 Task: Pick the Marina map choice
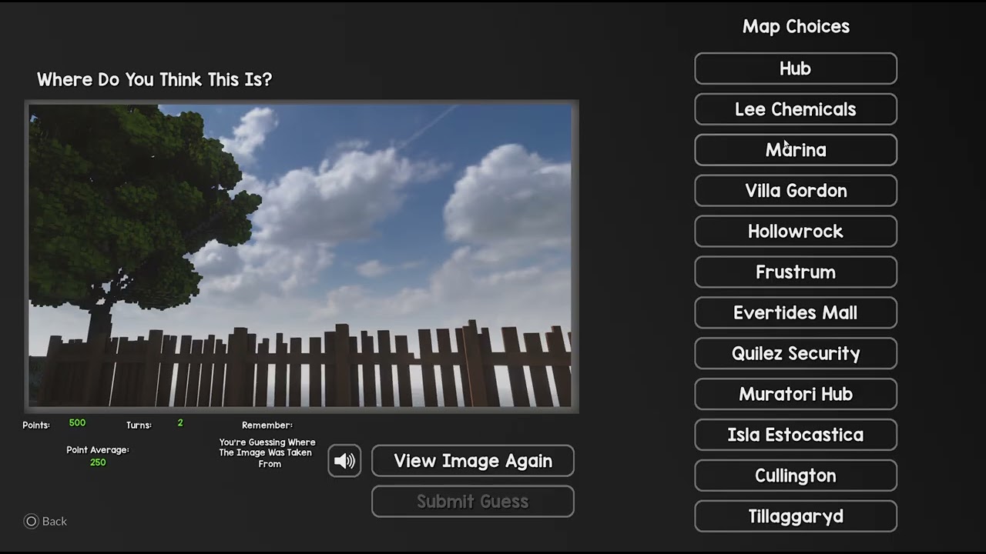click(x=796, y=150)
